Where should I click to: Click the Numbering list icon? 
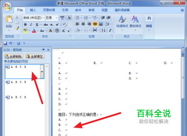tap(86, 18)
